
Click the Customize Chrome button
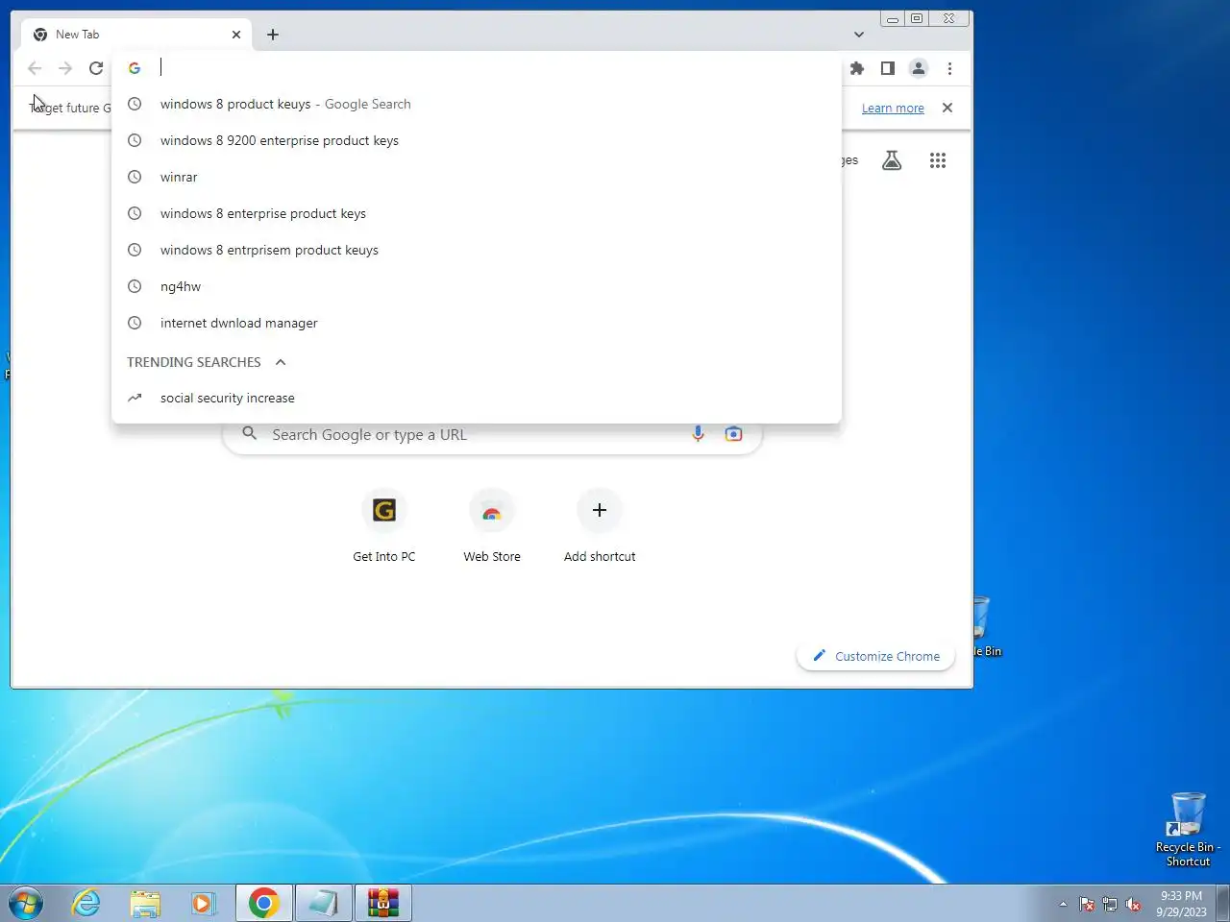tap(875, 656)
